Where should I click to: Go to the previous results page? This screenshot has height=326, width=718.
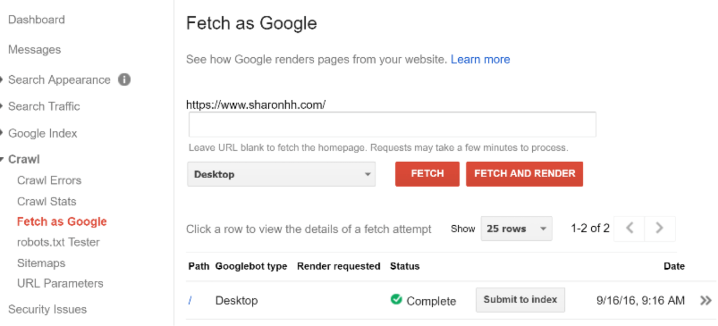[629, 228]
